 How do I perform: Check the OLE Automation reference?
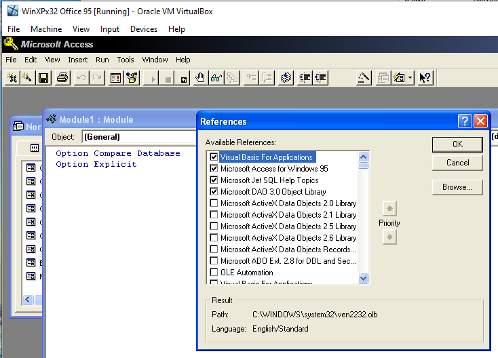214,273
